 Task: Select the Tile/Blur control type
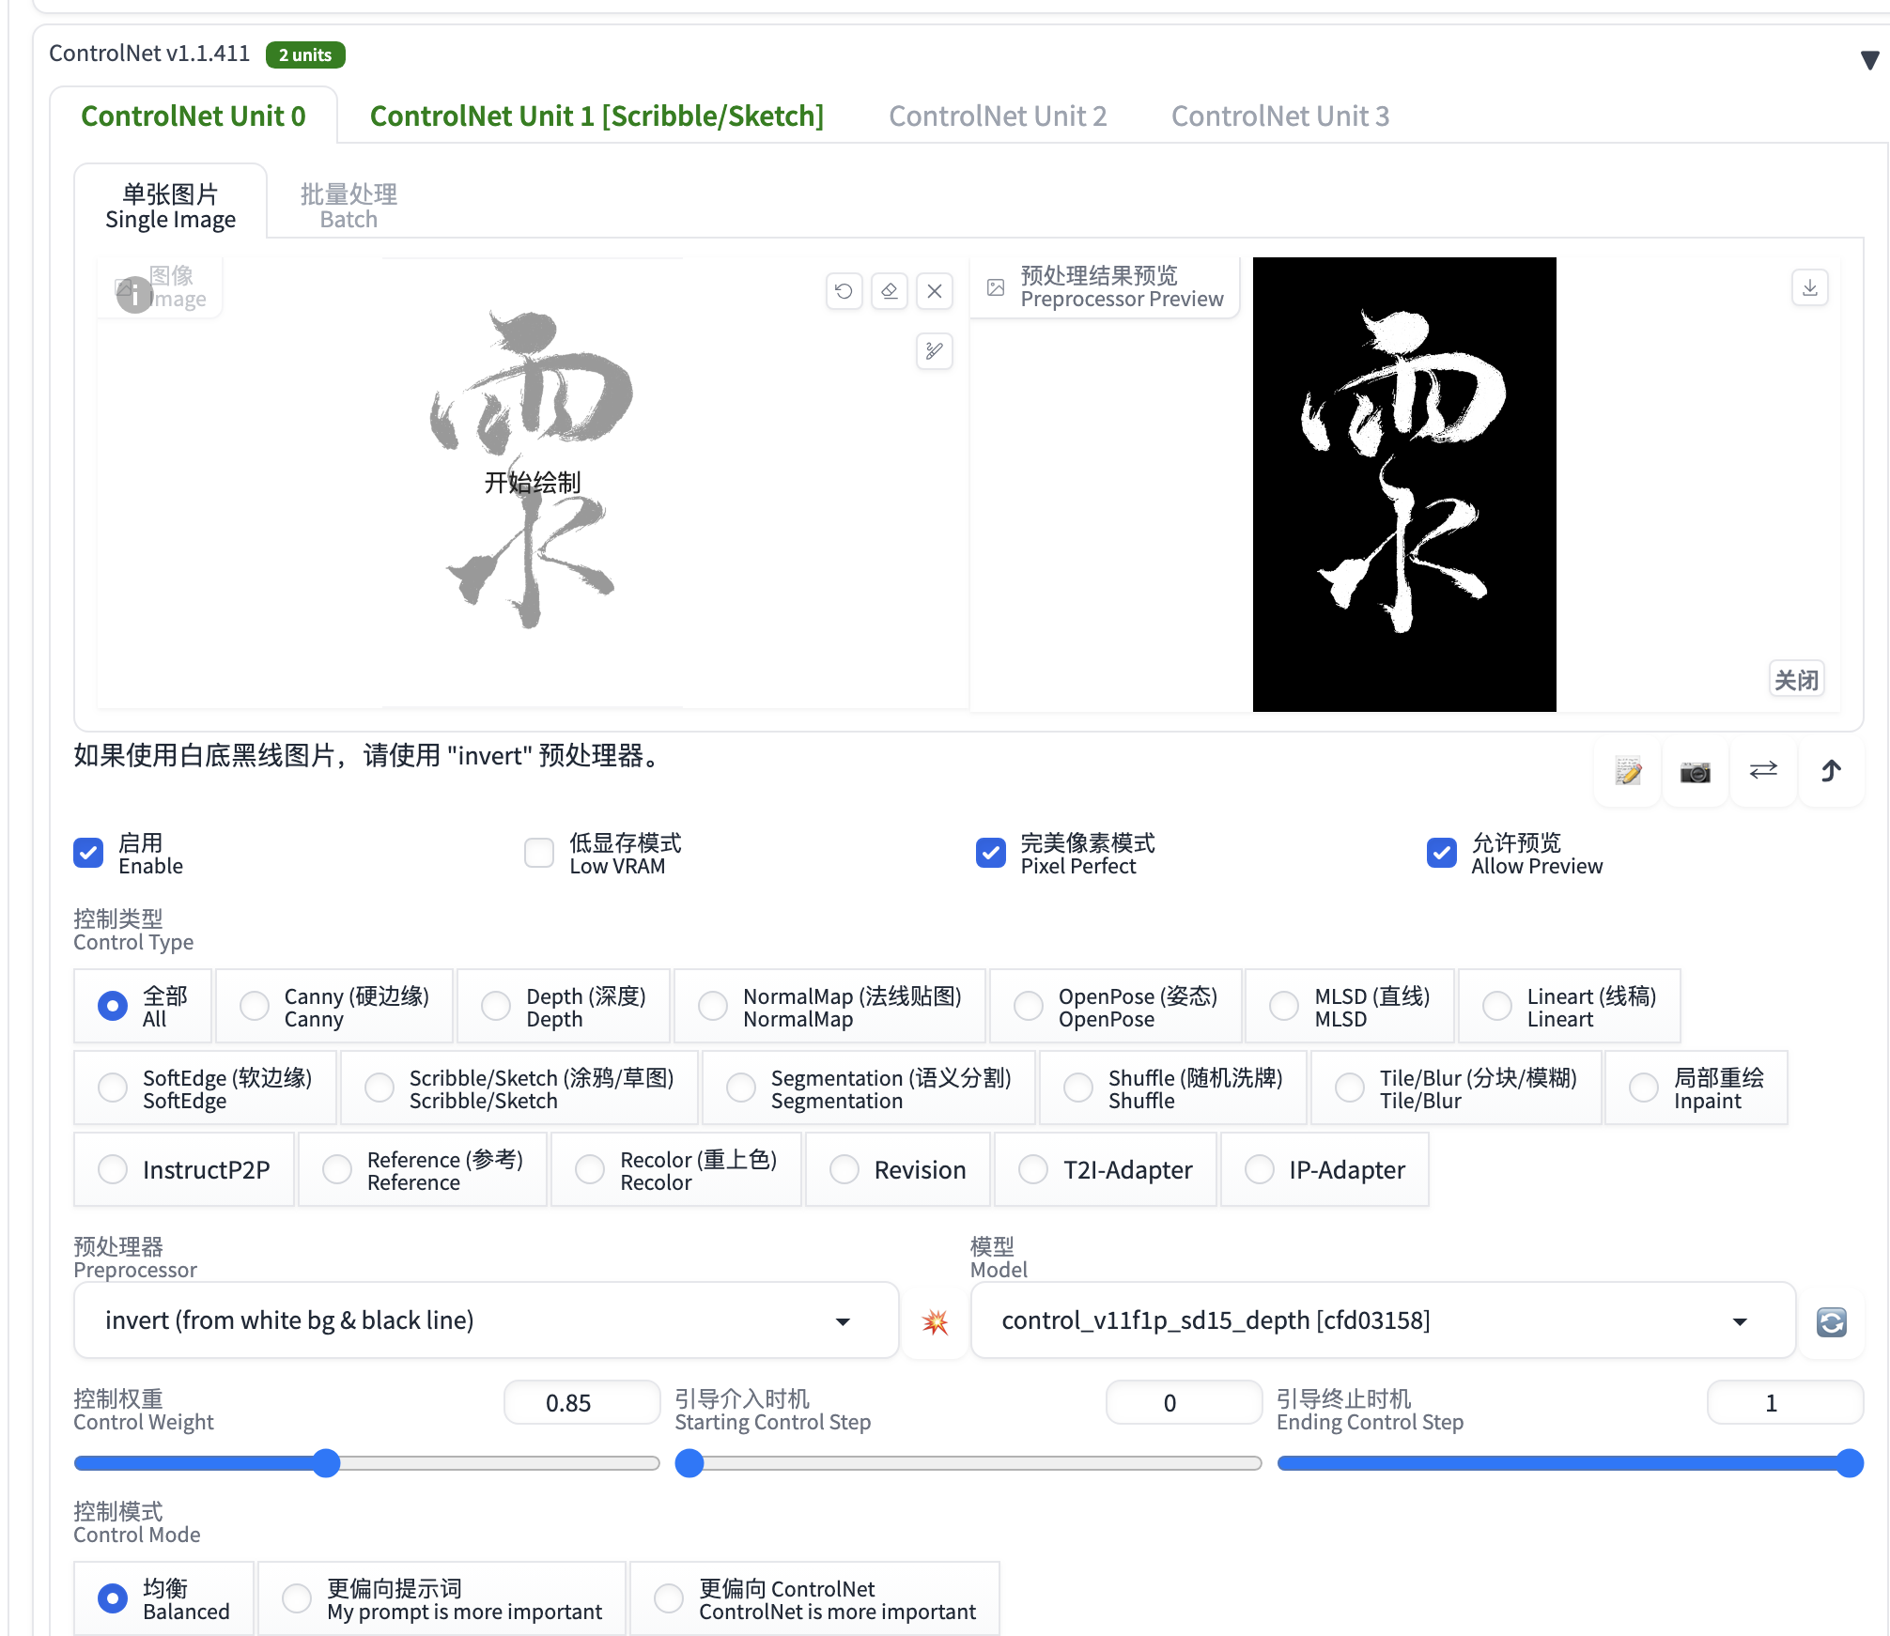[x=1456, y=1088]
